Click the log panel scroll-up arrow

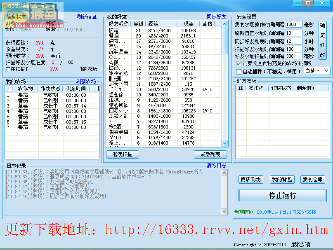pyautogui.click(x=224, y=173)
